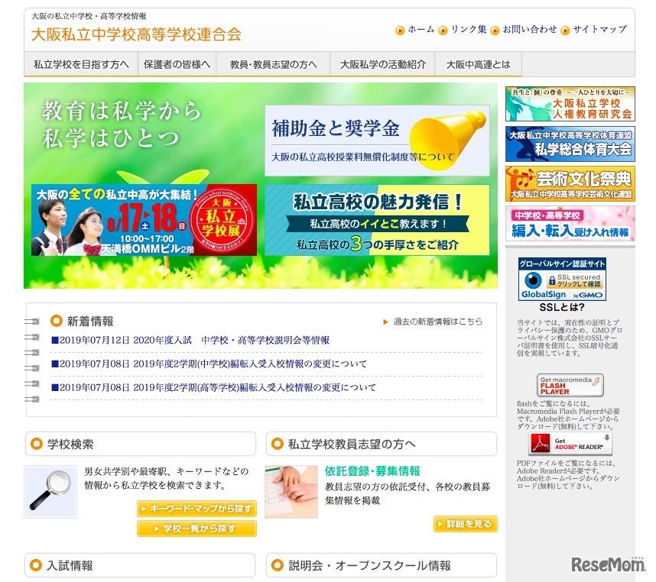This screenshot has width=656, height=582.
Task: Click the orange ring icon beside 新着情報
Action: (57, 321)
